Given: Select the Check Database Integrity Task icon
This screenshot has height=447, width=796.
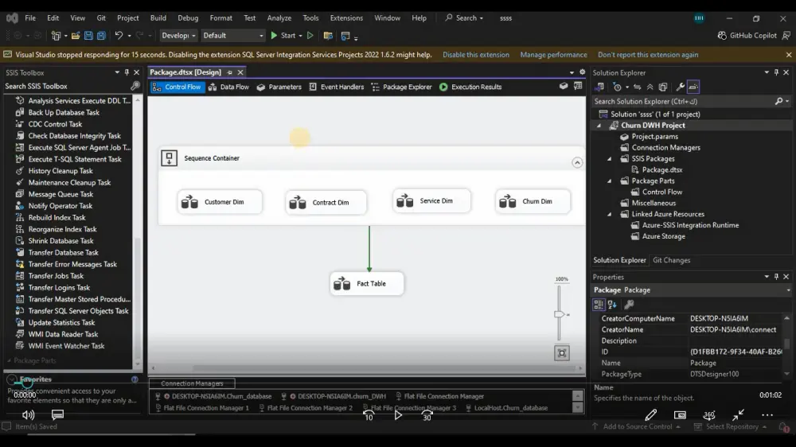Looking at the screenshot, I should 20,136.
